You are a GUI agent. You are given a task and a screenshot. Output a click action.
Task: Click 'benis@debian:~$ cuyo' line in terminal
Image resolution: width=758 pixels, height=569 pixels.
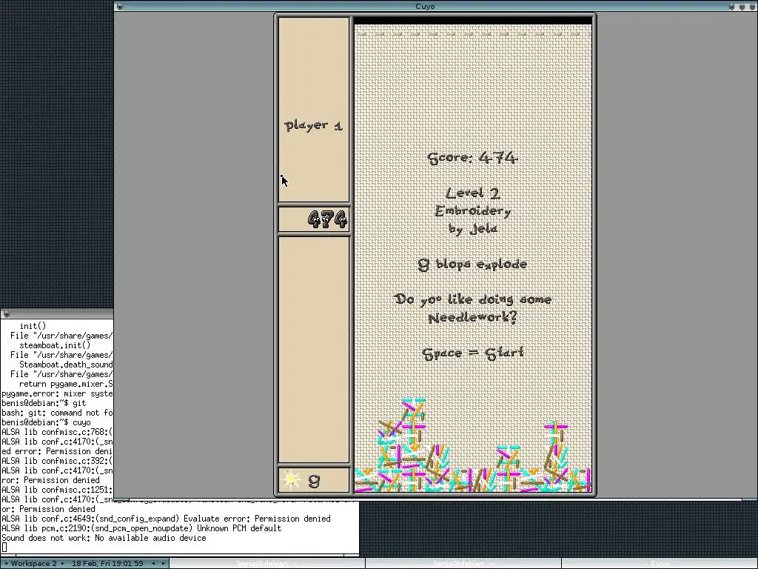point(46,422)
